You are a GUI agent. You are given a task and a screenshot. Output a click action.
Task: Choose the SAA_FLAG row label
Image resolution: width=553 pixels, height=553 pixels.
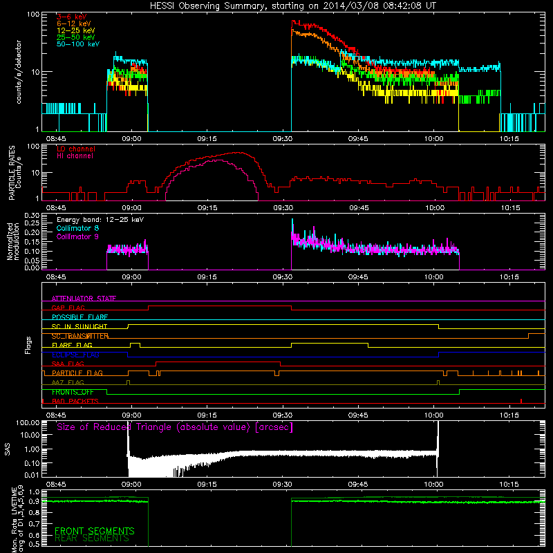(x=68, y=364)
